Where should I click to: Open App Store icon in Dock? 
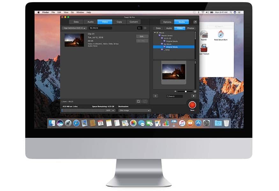[198, 123]
